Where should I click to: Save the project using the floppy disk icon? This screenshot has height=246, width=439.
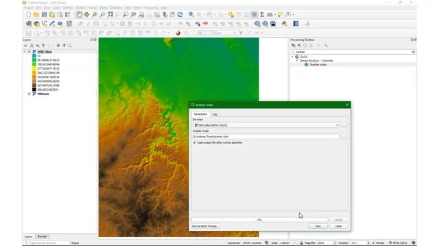tap(44, 14)
